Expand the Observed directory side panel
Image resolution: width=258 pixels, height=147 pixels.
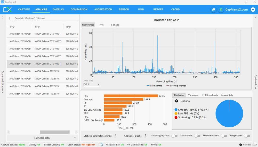(3, 18)
